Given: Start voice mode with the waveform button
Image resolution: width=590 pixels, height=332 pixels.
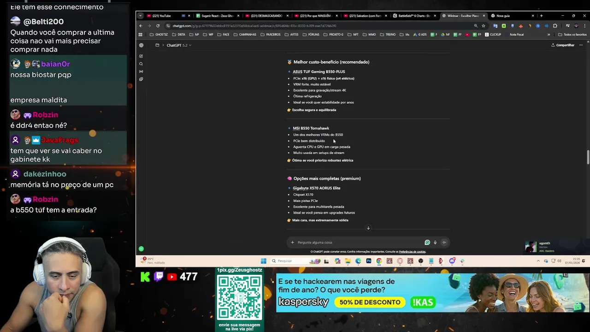Looking at the screenshot, I should (444, 243).
